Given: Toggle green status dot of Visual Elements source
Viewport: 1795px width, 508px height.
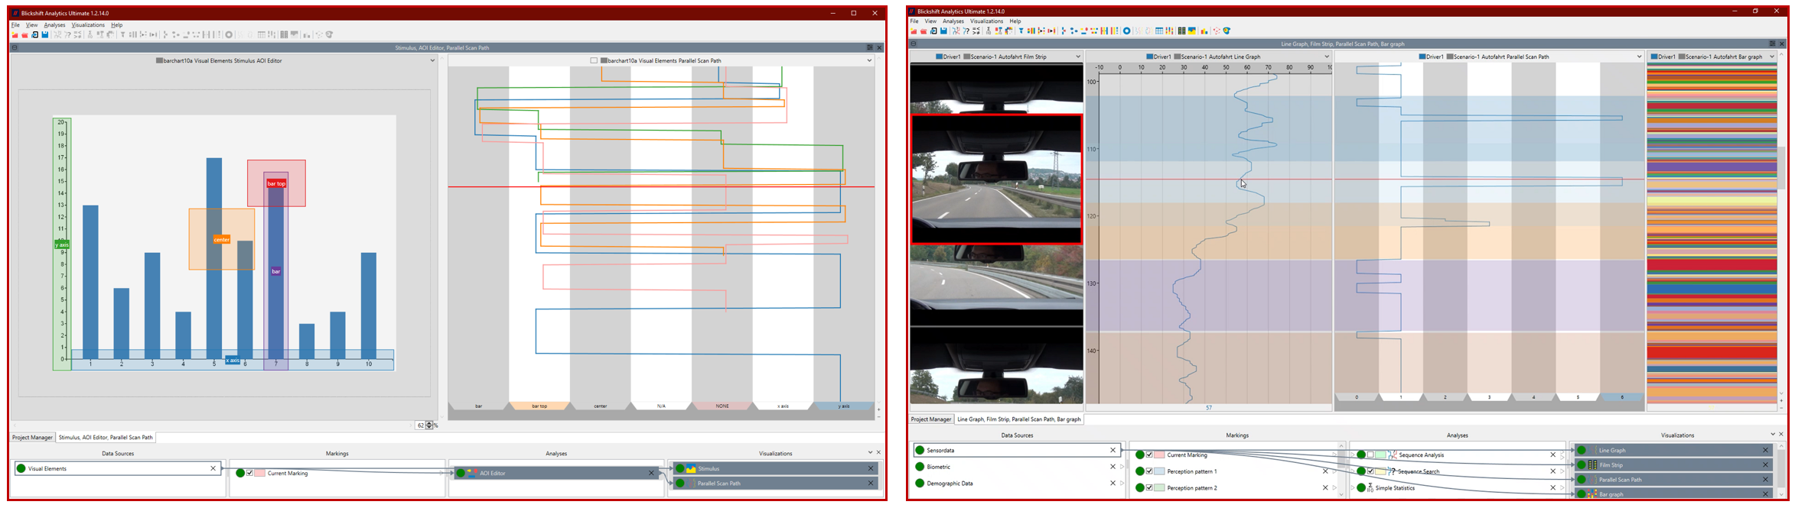Looking at the screenshot, I should (x=21, y=468).
